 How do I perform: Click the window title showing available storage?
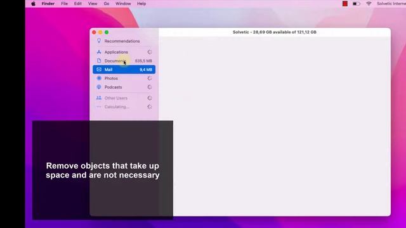pos(275,32)
